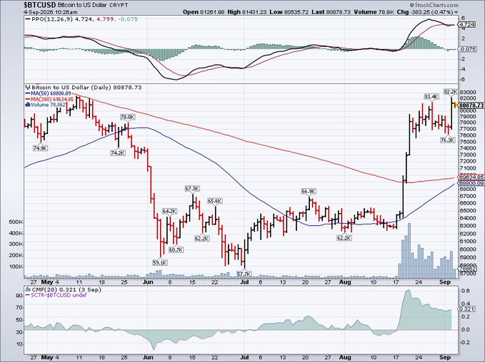Screen dimensions: 485x362
Task: Click the PPO(12,26,9) indicator legend
Action: tap(85, 19)
